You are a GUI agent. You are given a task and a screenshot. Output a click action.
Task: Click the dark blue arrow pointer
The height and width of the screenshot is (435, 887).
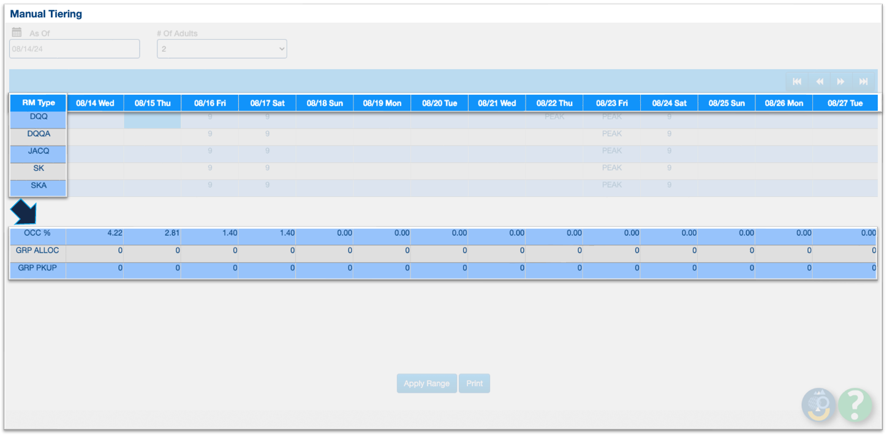(x=24, y=212)
